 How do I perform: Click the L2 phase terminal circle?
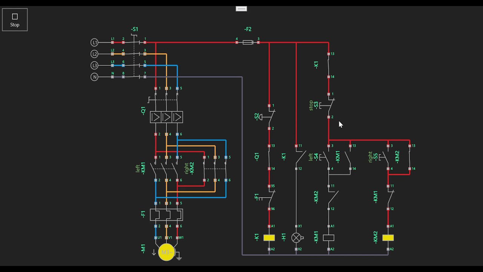(x=95, y=54)
